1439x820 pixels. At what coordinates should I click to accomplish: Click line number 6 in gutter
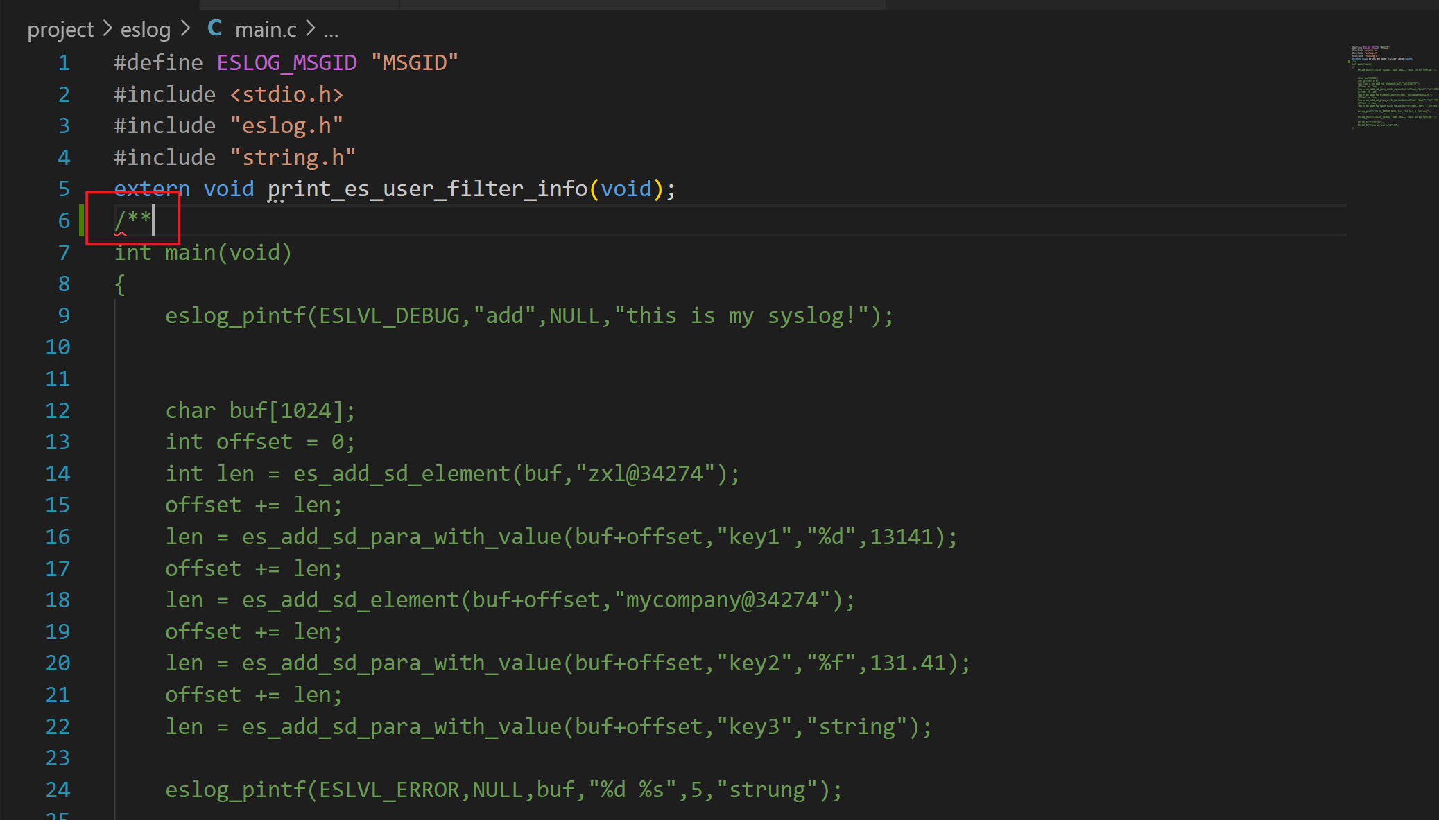pyautogui.click(x=64, y=221)
